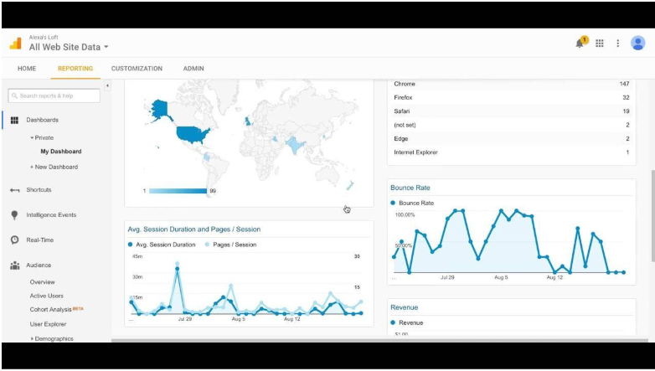The image size is (655, 371).
Task: Go to the HOME tab
Action: tap(27, 69)
